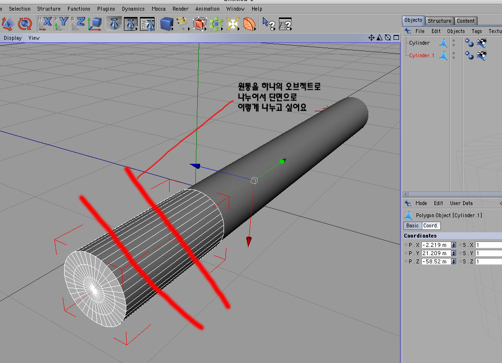Click the Cylinder polygon object icon
The height and width of the screenshot is (363, 502).
pyautogui.click(x=443, y=43)
